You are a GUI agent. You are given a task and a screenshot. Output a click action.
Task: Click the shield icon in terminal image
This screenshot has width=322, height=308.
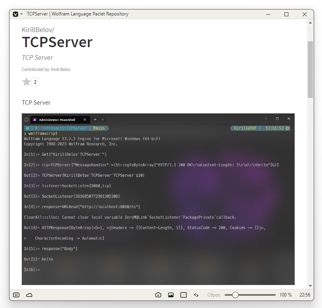26,120
